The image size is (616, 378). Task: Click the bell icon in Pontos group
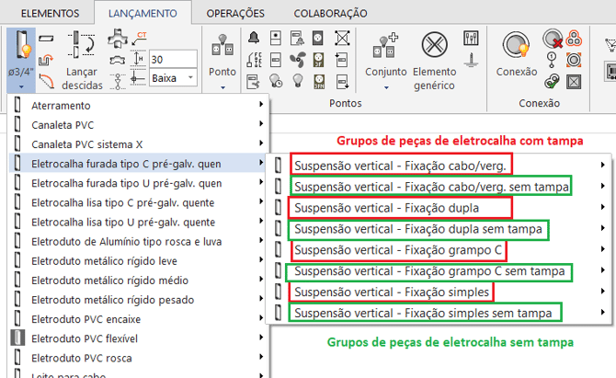click(x=254, y=38)
